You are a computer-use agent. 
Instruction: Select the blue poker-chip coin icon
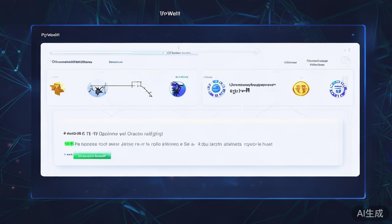[x=216, y=89]
